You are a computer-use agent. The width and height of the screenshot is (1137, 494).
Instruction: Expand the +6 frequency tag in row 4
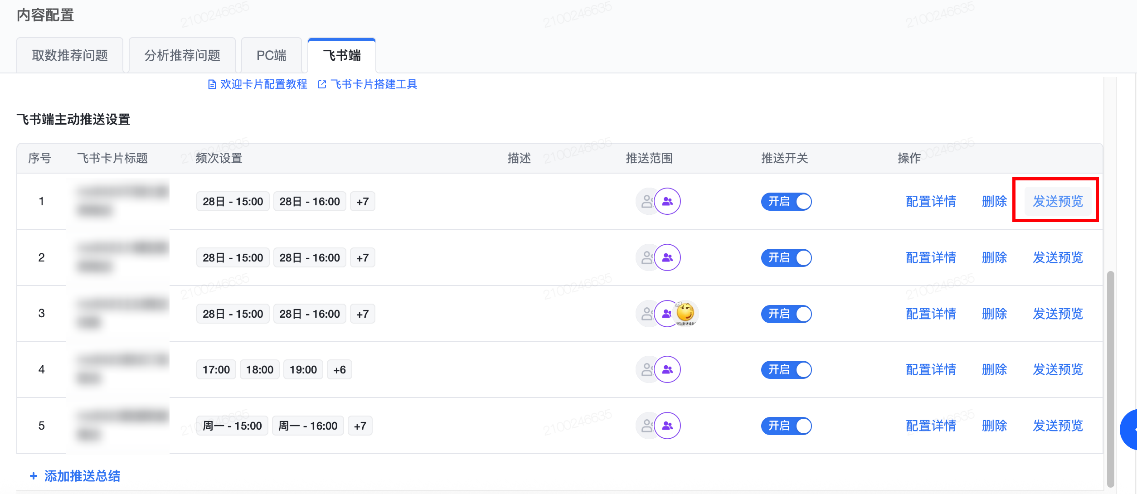(x=339, y=370)
